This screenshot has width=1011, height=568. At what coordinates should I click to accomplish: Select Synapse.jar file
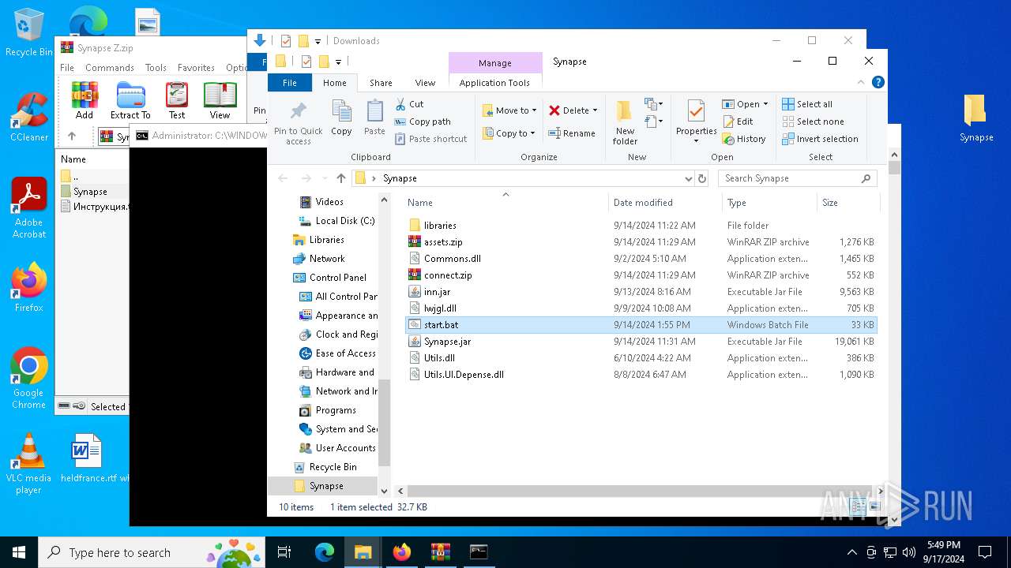point(447,342)
